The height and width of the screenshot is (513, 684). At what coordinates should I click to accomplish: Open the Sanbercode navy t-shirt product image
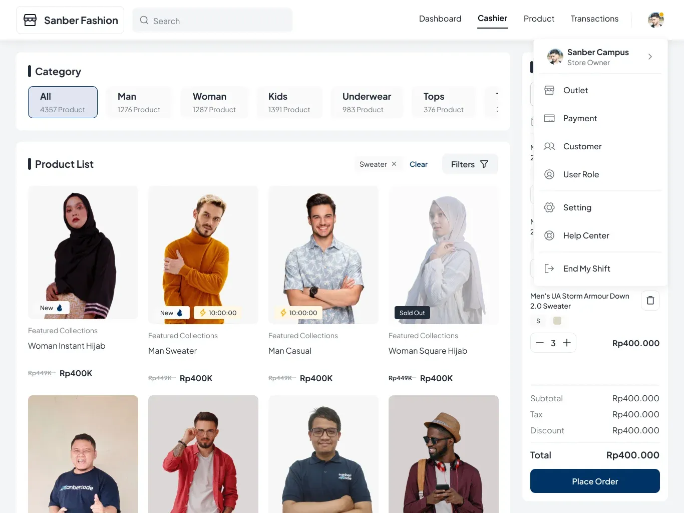(x=83, y=454)
